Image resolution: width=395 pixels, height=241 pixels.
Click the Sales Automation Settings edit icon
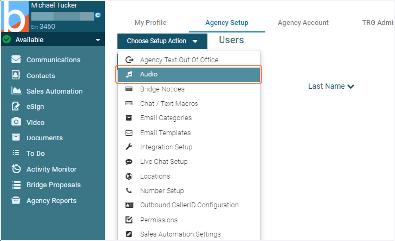coord(129,234)
